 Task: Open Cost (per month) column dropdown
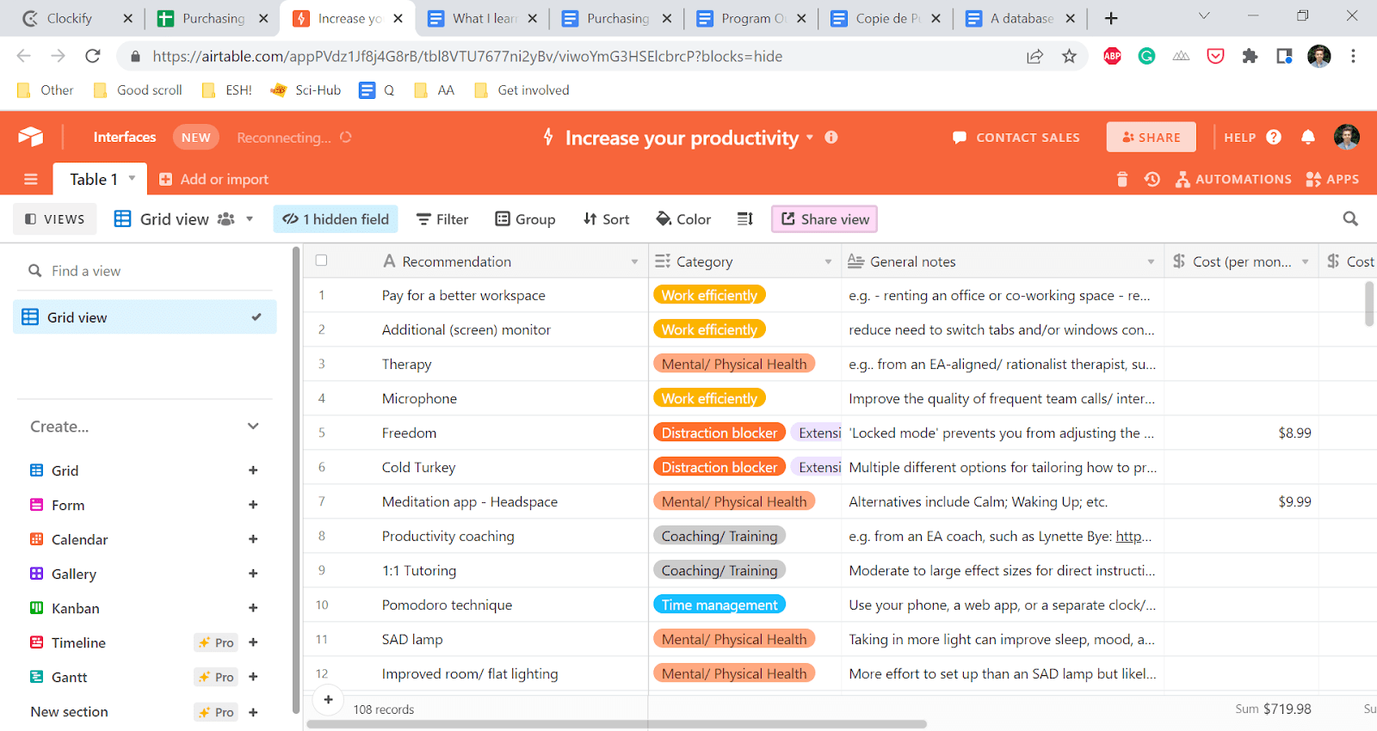1306,261
